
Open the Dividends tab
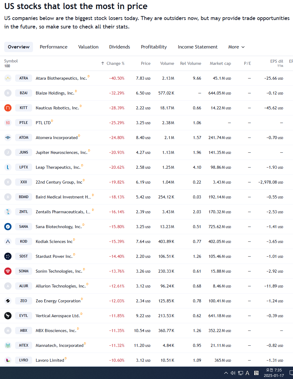pyautogui.click(x=120, y=47)
